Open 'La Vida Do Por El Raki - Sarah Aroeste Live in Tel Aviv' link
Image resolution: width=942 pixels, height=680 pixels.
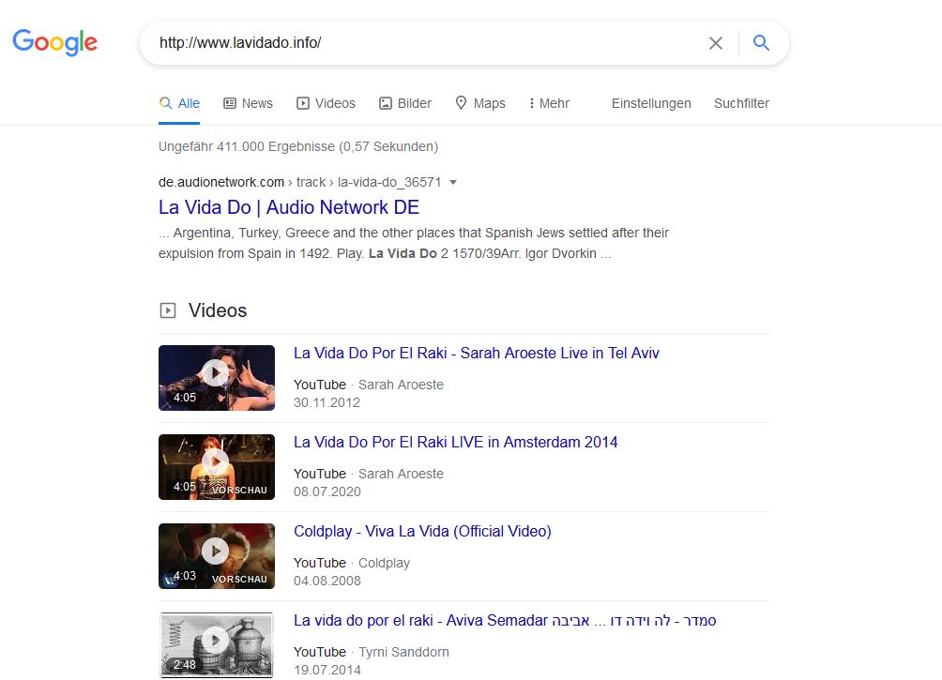(x=477, y=354)
